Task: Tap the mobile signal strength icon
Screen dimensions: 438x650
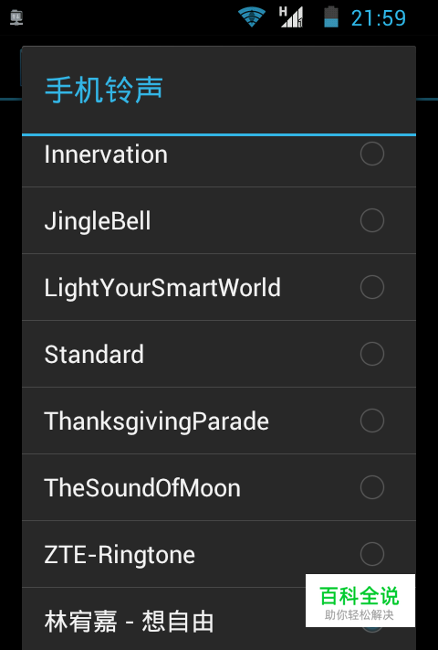Action: [291, 17]
